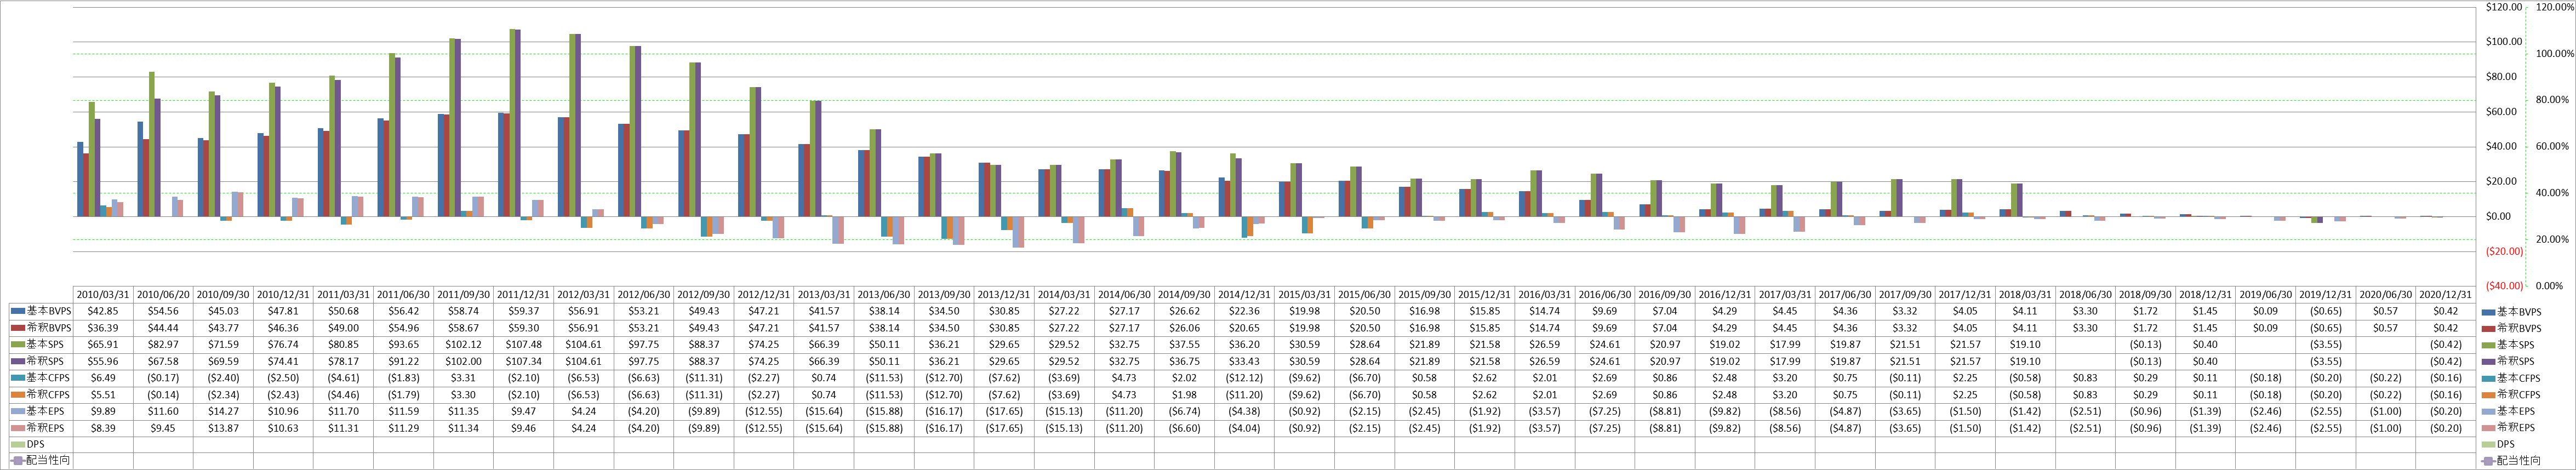Select the 2010/03/31 column header
The width and height of the screenshot is (2576, 470).
click(103, 295)
